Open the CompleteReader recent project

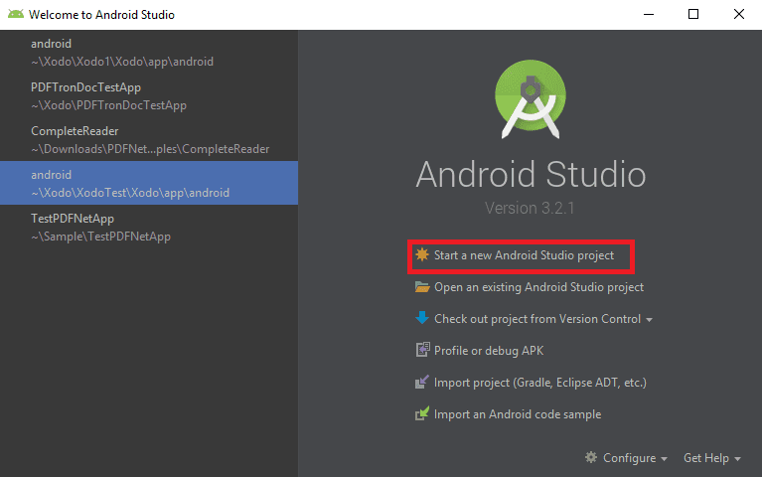[x=149, y=139]
